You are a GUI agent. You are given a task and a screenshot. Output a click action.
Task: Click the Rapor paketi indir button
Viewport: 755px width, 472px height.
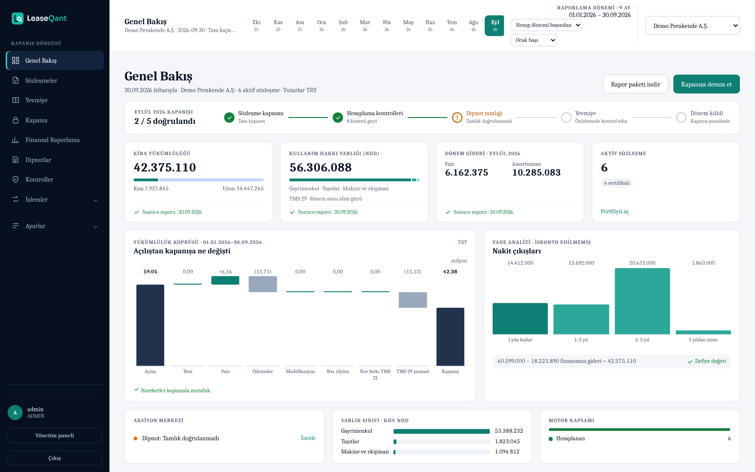point(636,84)
